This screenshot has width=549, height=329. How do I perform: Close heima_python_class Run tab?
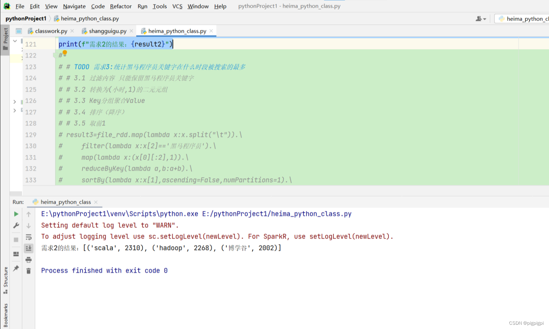[x=96, y=202]
